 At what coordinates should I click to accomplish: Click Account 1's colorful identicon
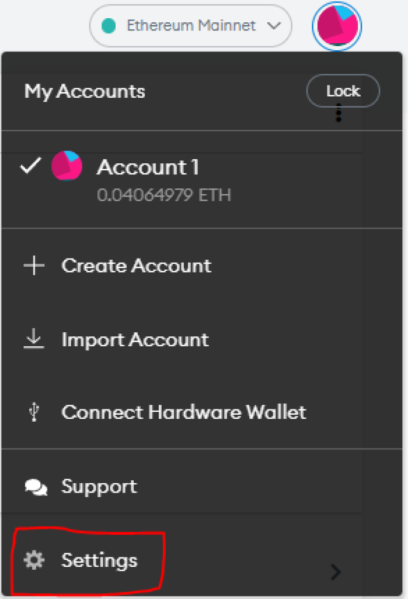click(67, 166)
